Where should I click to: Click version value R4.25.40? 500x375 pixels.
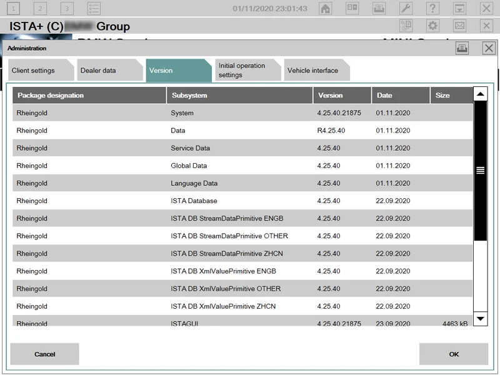click(331, 131)
